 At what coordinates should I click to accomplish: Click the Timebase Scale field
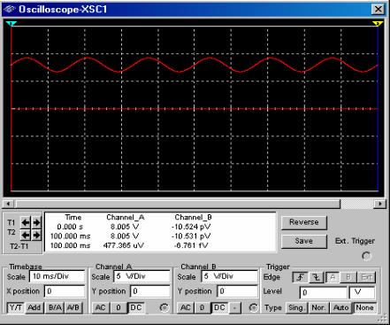click(57, 276)
